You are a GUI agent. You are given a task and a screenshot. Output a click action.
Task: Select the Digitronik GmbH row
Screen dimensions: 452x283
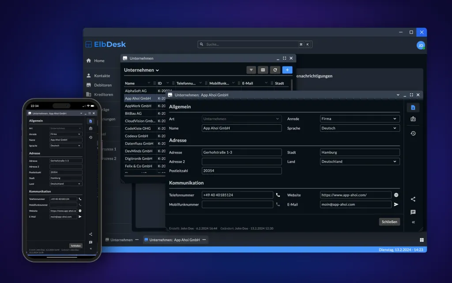click(x=145, y=158)
